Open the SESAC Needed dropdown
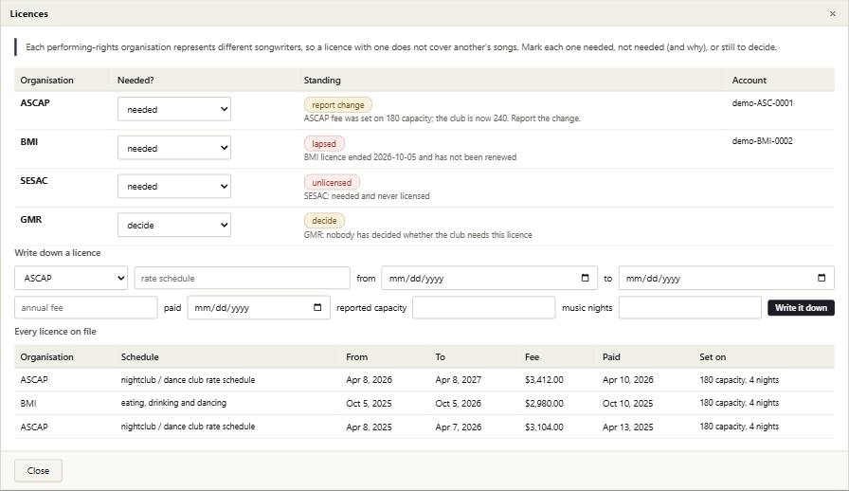849x491 pixels. pos(173,186)
